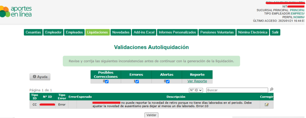Click the CC cell in the error row

pyautogui.click(x=35, y=105)
